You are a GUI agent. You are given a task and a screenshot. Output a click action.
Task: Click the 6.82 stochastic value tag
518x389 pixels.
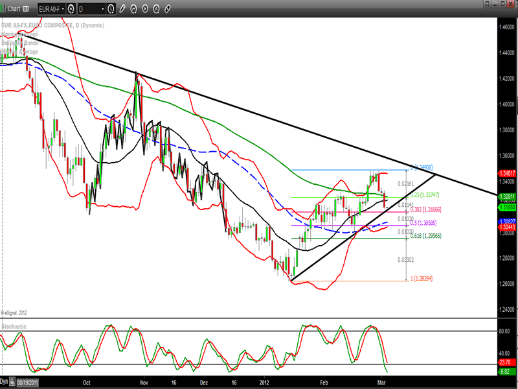click(x=506, y=371)
